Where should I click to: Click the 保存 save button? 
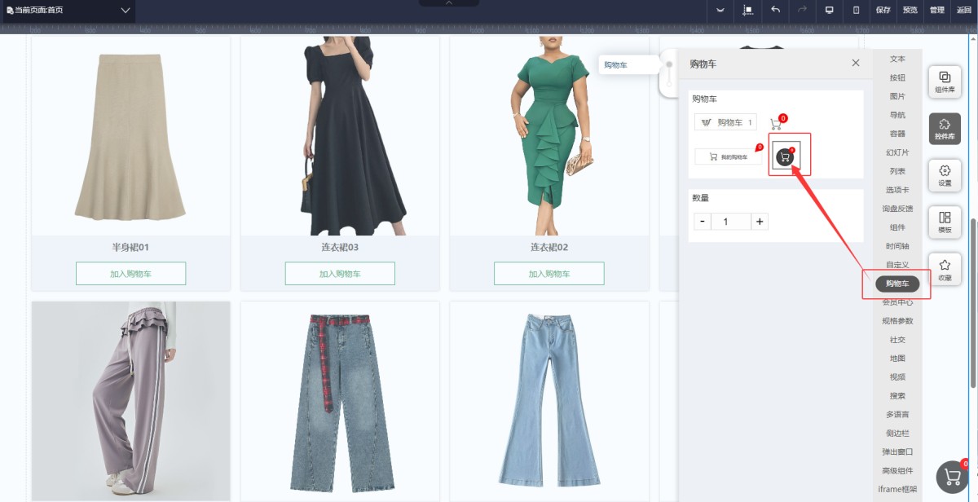883,10
